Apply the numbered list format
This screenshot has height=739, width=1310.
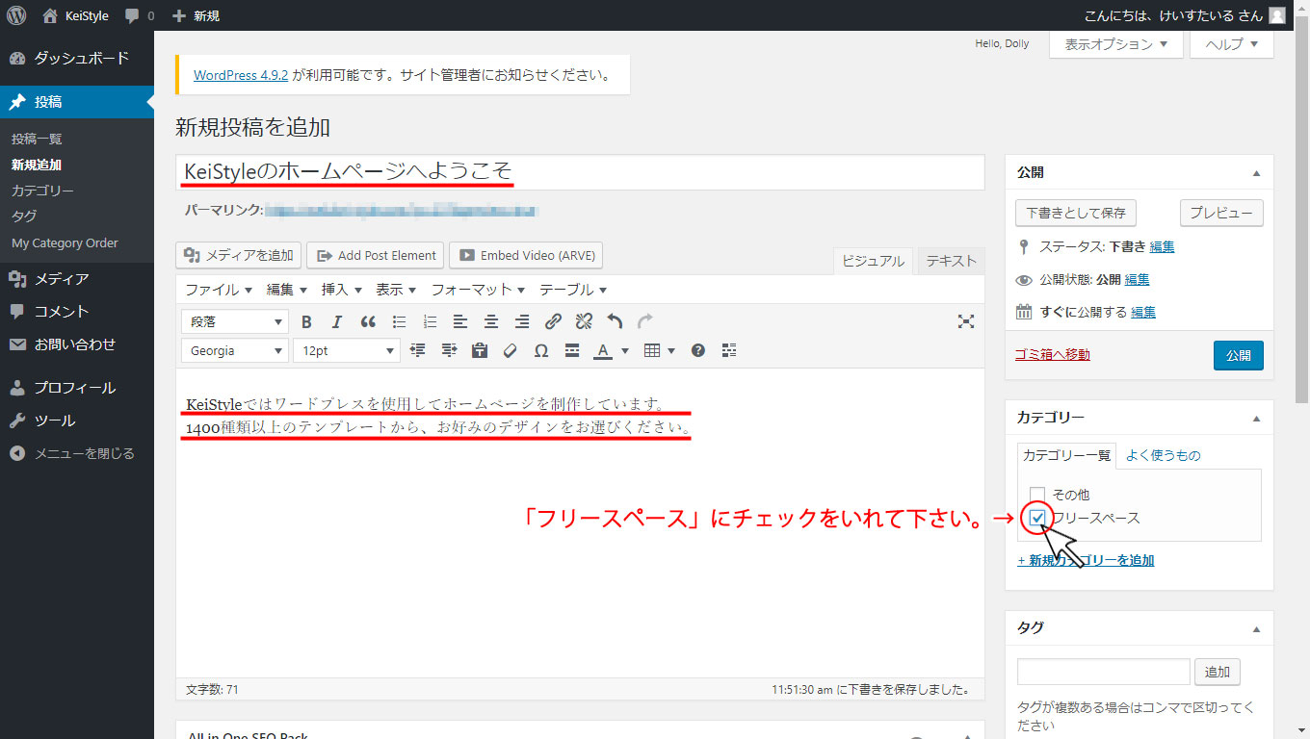click(x=430, y=322)
